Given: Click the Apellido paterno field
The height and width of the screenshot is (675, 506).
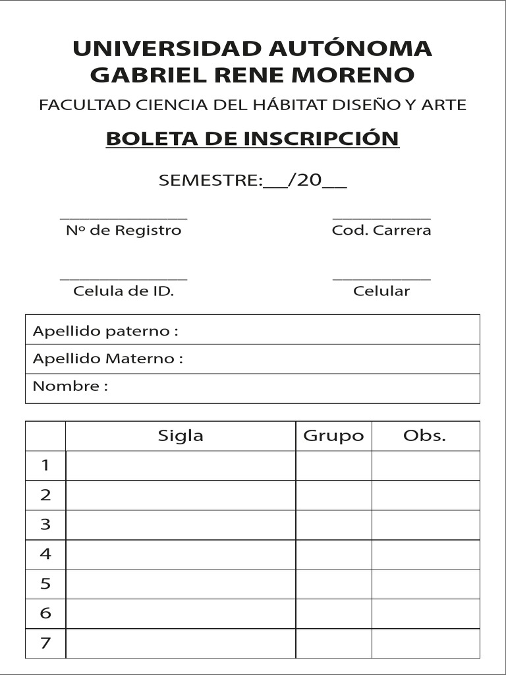Looking at the screenshot, I should [x=327, y=330].
